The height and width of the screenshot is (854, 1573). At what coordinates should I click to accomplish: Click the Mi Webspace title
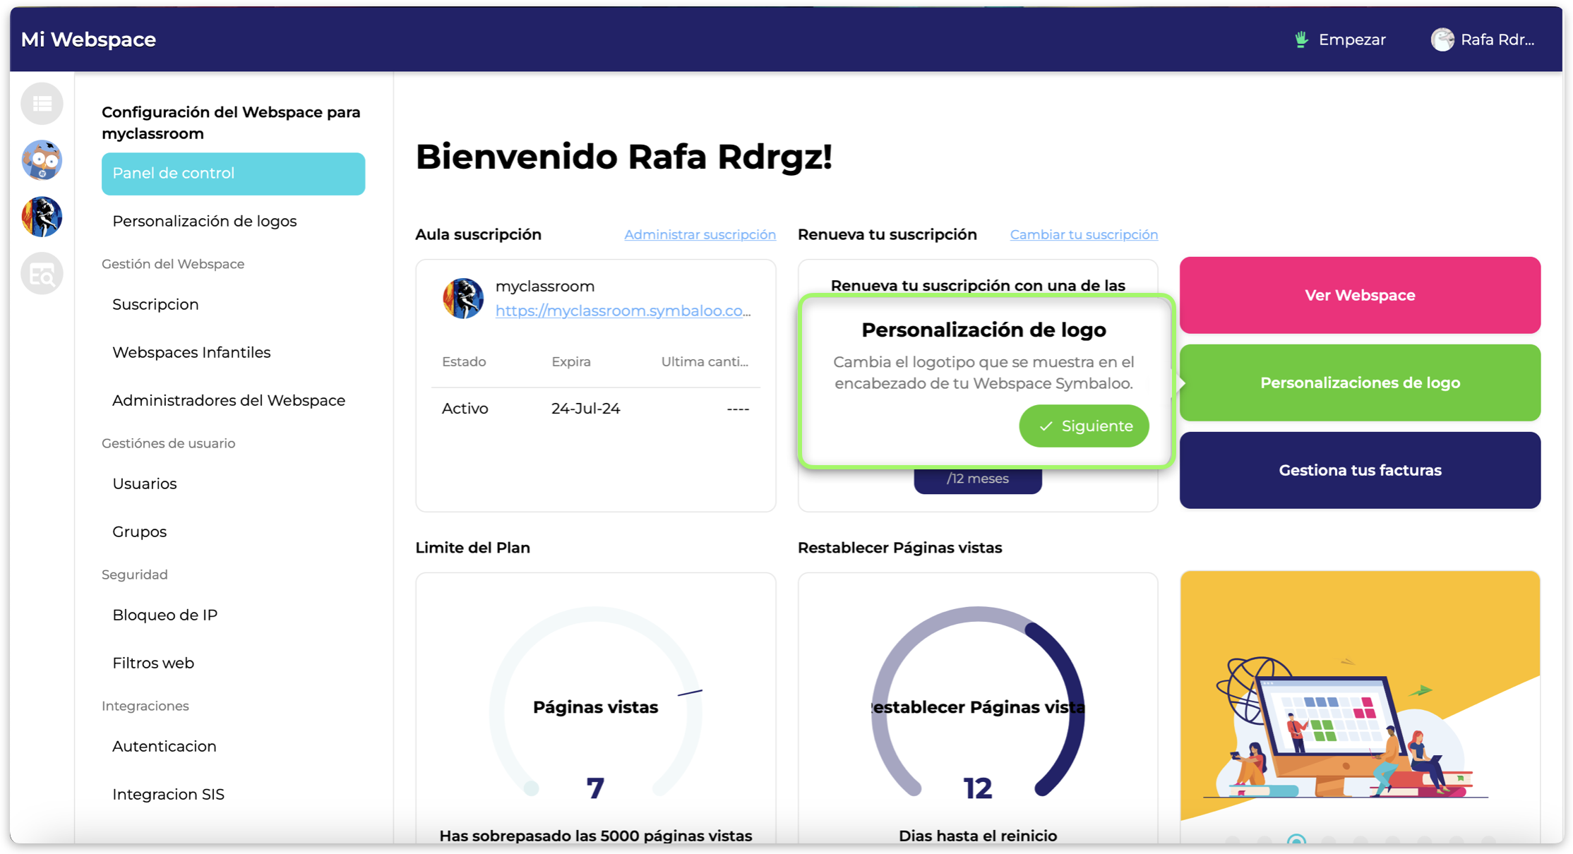pos(88,40)
